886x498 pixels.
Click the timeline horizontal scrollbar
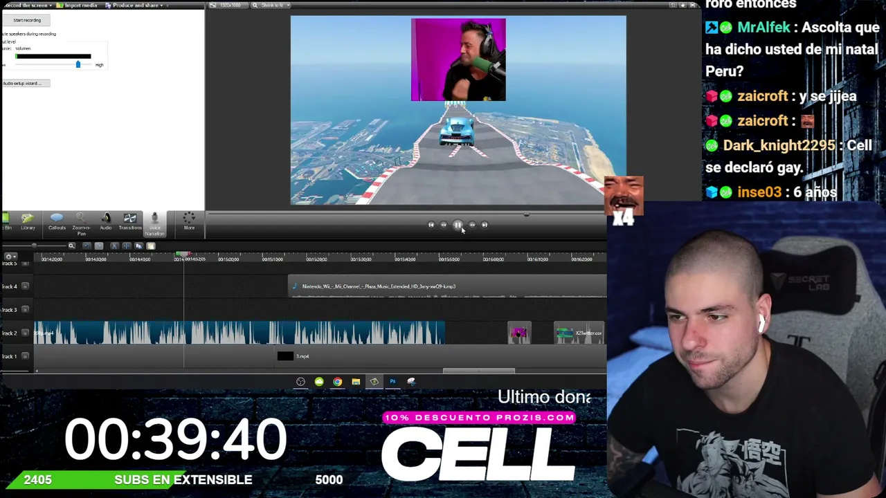pos(478,371)
